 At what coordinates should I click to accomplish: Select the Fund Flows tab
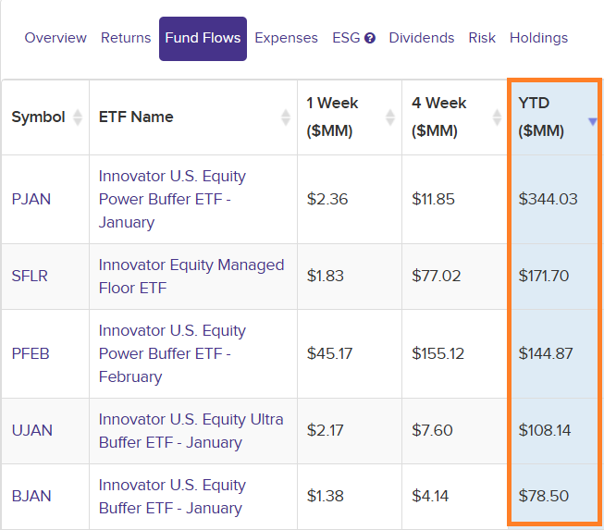click(203, 39)
